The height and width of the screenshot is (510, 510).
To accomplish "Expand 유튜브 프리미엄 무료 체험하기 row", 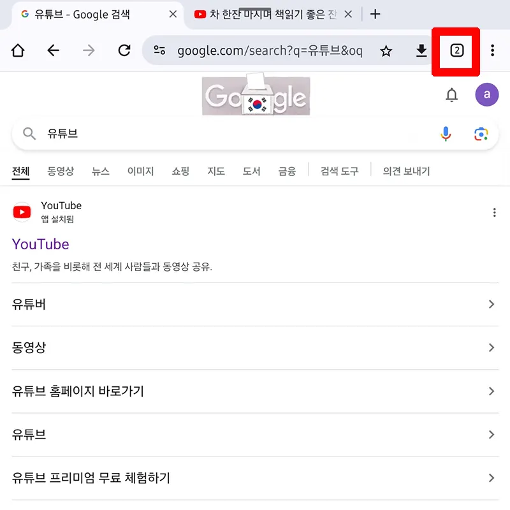I will (x=255, y=477).
